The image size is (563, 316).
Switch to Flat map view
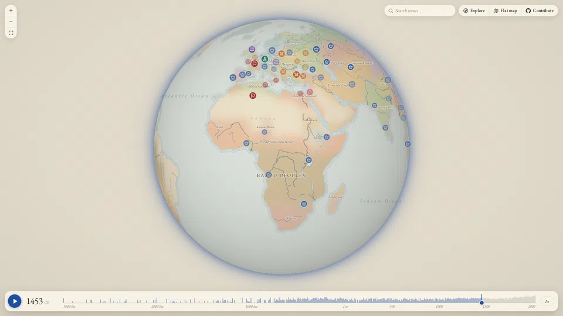[x=505, y=11]
